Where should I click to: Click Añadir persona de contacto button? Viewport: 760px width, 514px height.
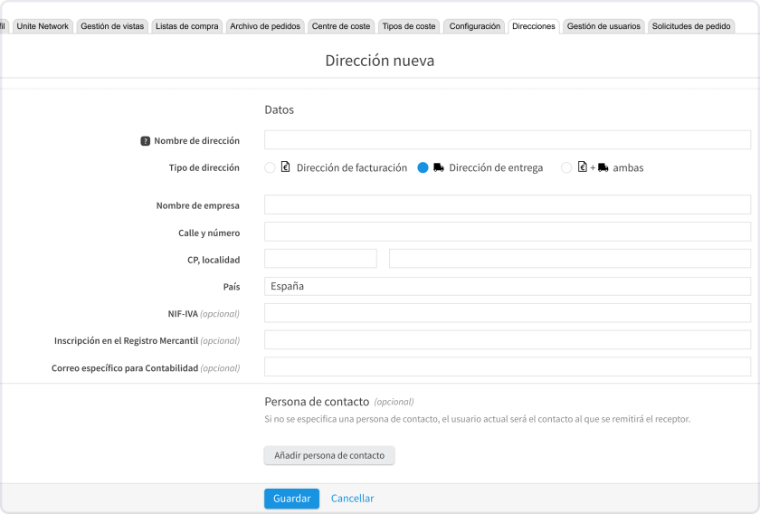pos(329,455)
